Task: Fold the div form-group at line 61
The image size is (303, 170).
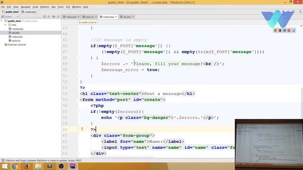Action: [x=78, y=136]
